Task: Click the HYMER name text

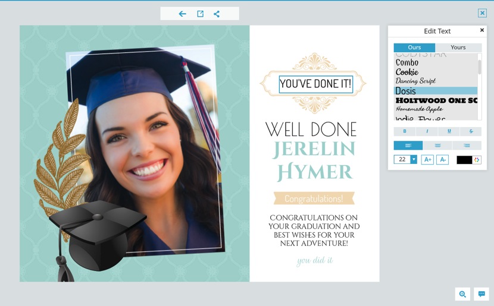Action: pyautogui.click(x=315, y=172)
